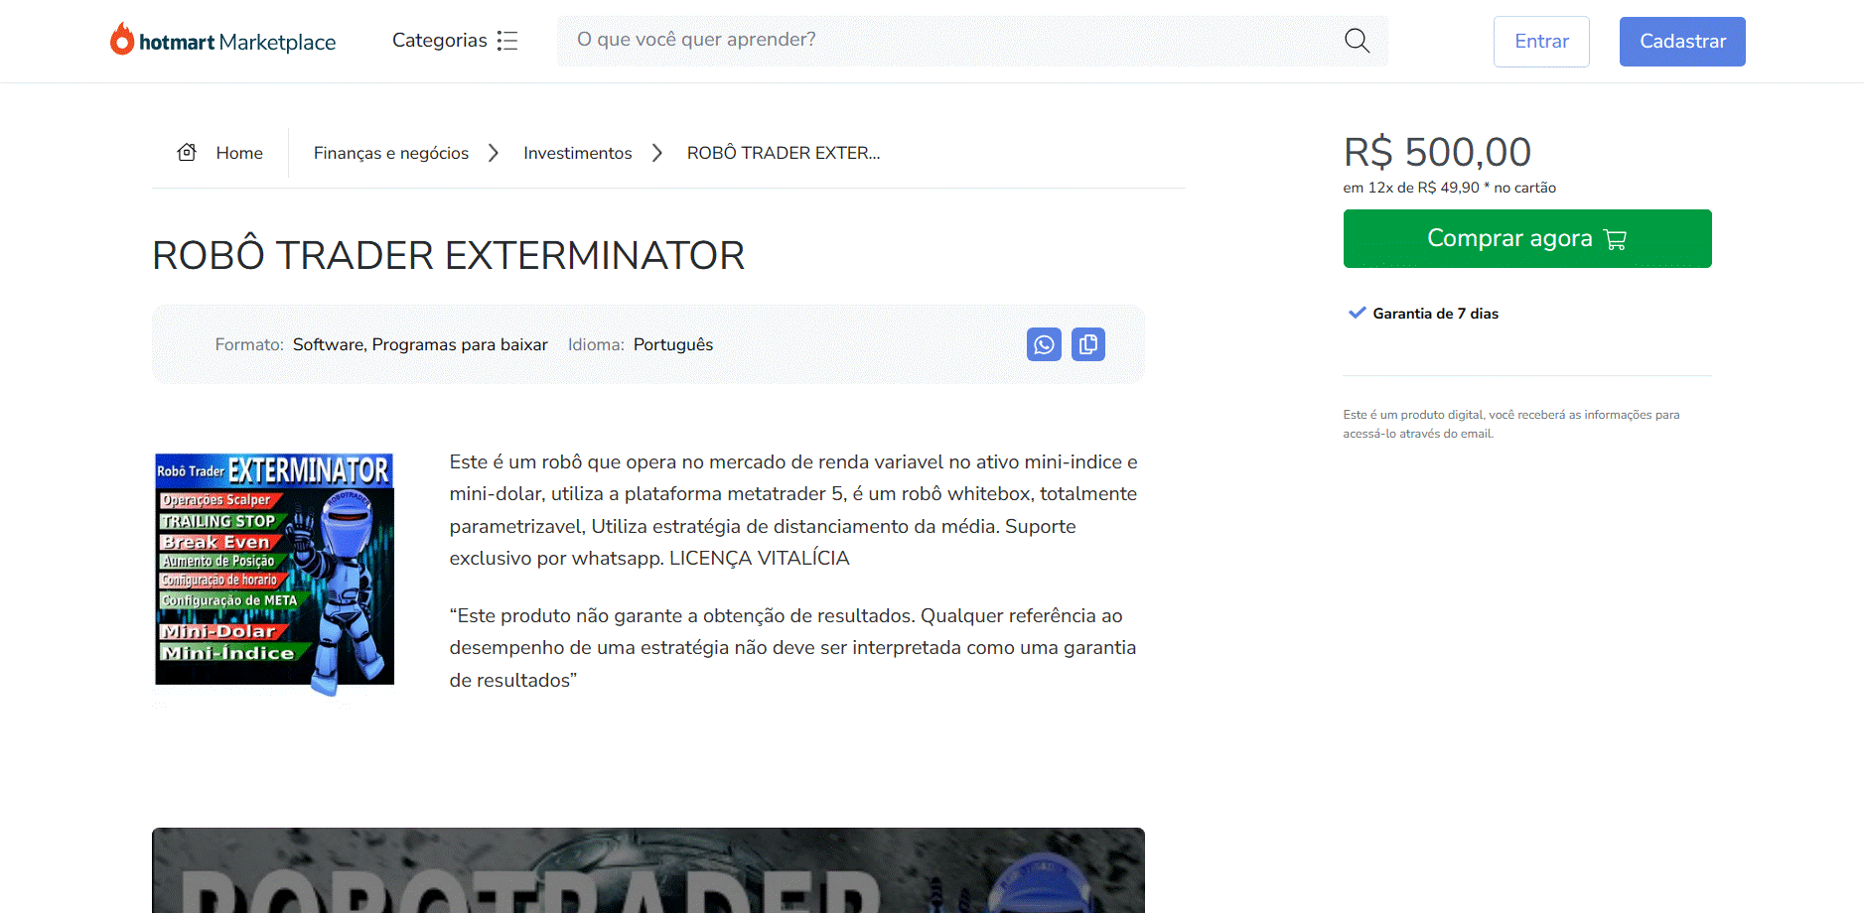This screenshot has width=1864, height=913.
Task: Copy product link icon
Action: pyautogui.click(x=1088, y=344)
